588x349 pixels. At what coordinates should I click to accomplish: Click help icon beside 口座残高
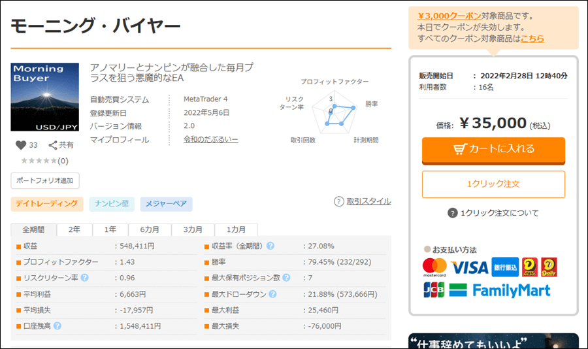pos(57,325)
